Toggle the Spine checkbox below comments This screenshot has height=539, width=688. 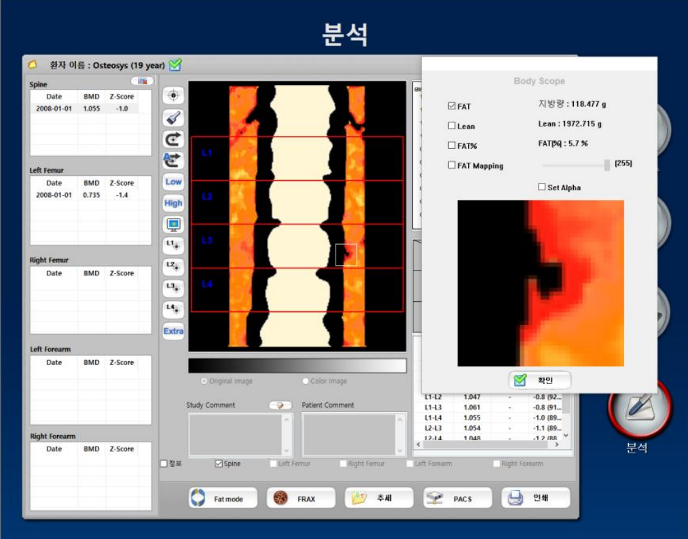[x=219, y=464]
